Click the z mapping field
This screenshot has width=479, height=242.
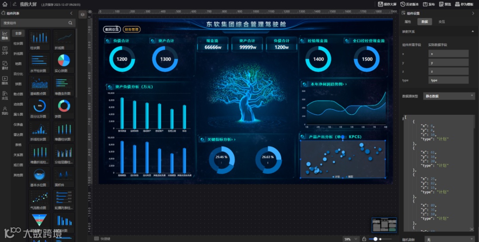(448, 71)
